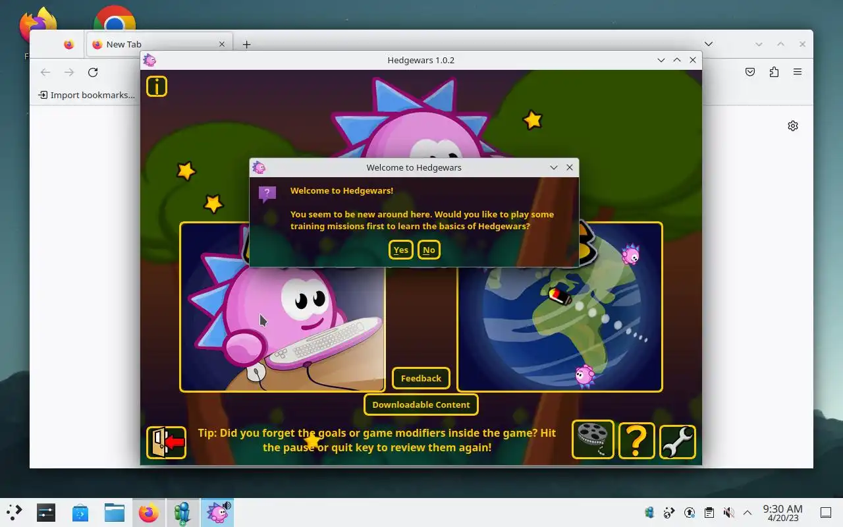
Task: Switch to Hedgewars in the taskbar
Action: pos(217,513)
